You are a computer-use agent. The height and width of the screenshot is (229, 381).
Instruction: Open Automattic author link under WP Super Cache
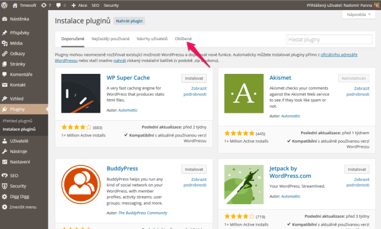click(x=128, y=110)
